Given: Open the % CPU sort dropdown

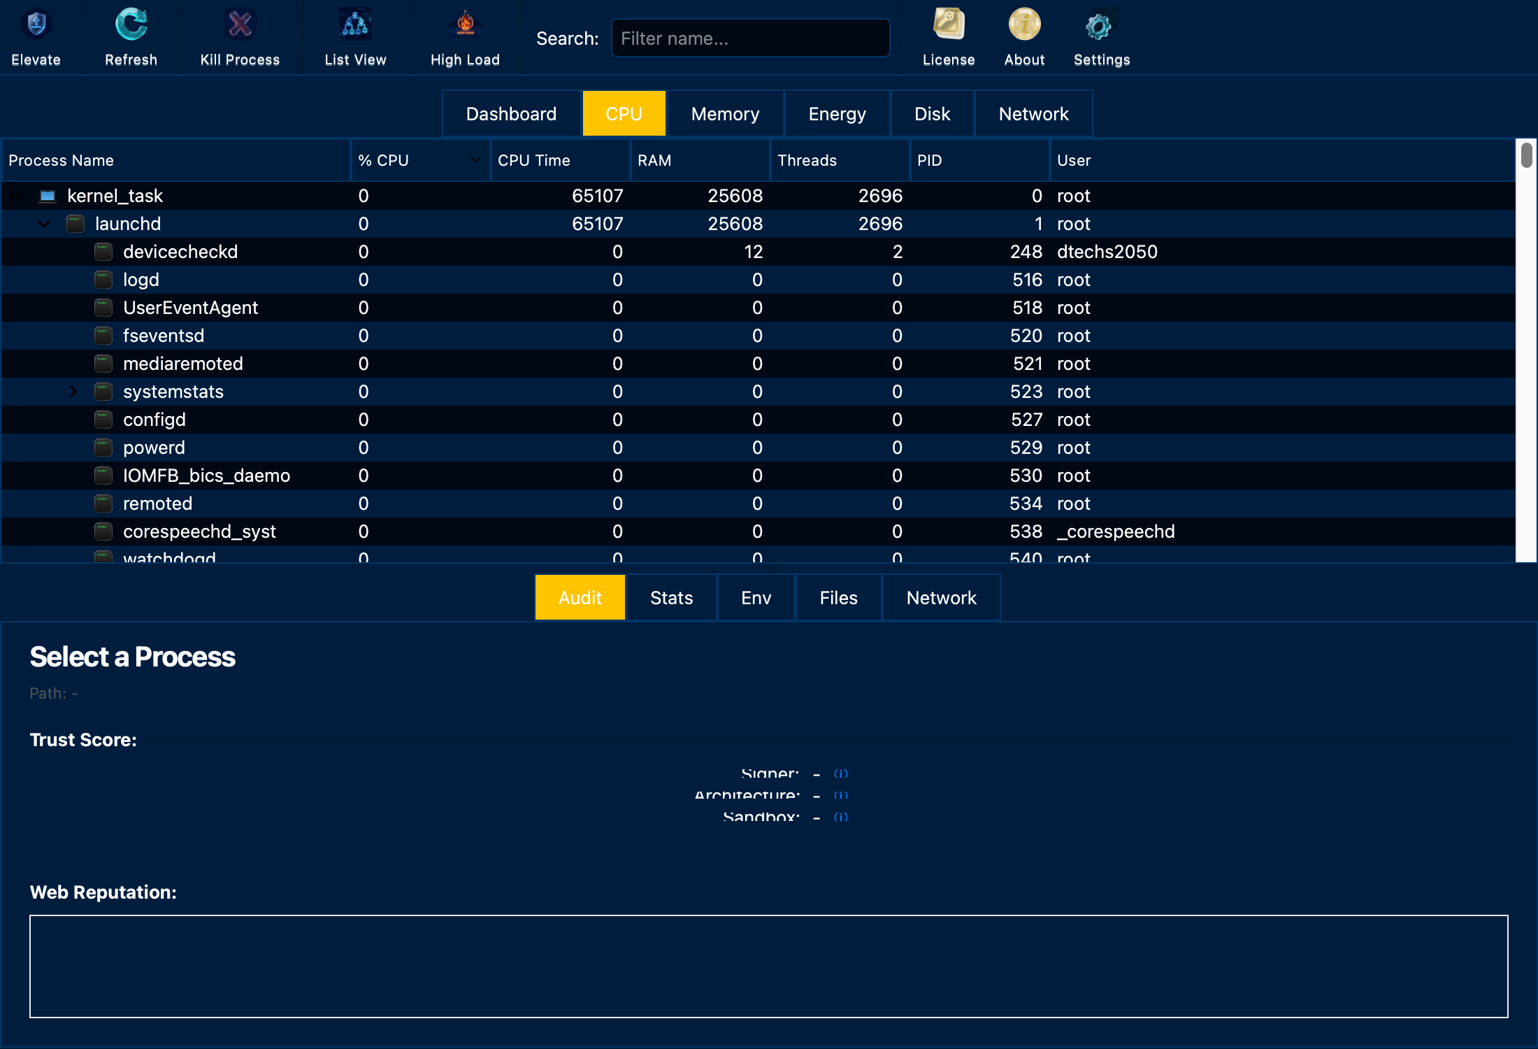Looking at the screenshot, I should pos(475,160).
